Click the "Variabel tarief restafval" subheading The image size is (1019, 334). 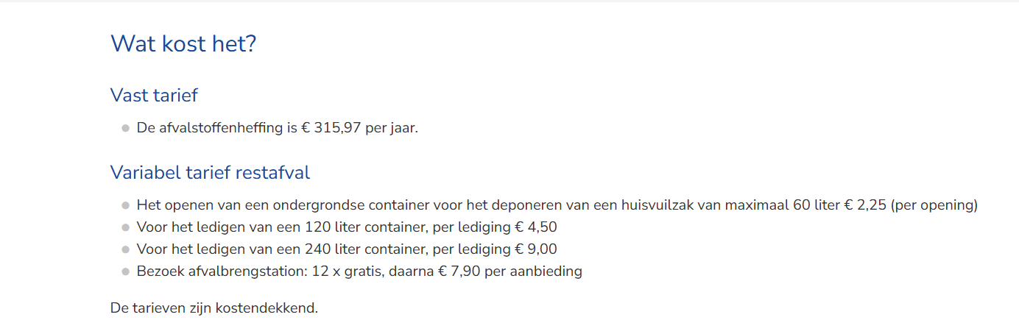pyautogui.click(x=210, y=173)
